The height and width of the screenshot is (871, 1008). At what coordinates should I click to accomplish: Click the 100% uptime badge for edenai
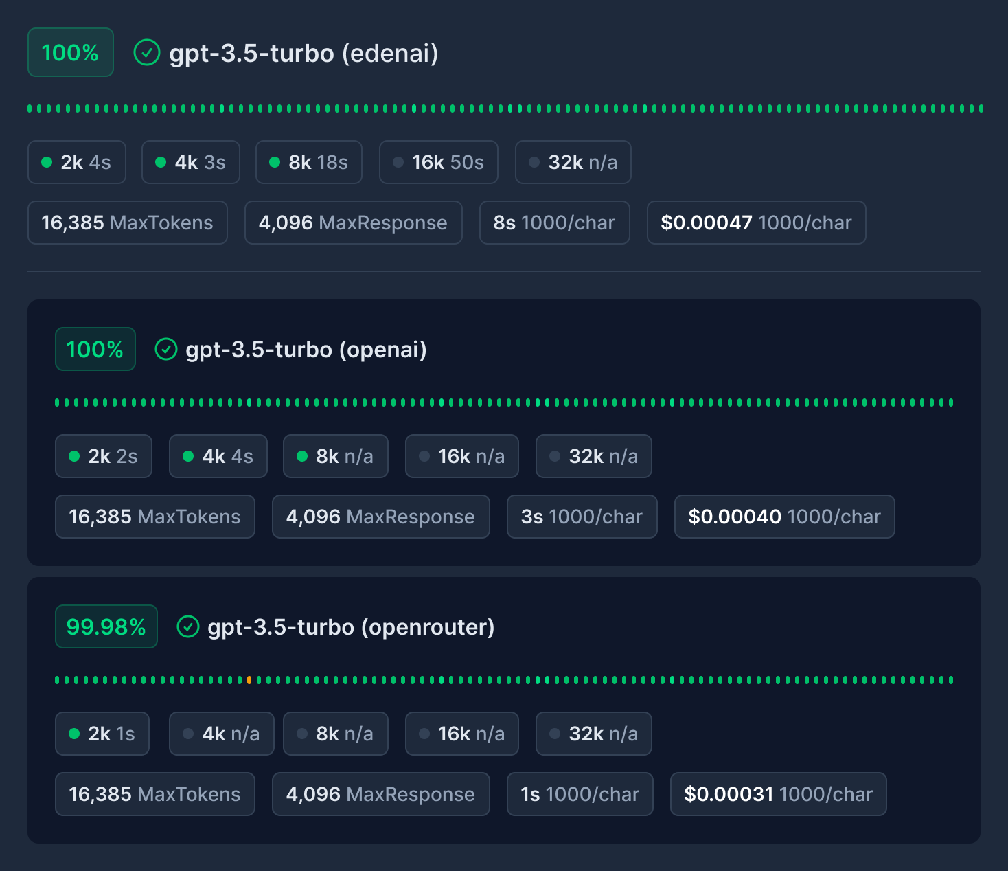click(71, 52)
